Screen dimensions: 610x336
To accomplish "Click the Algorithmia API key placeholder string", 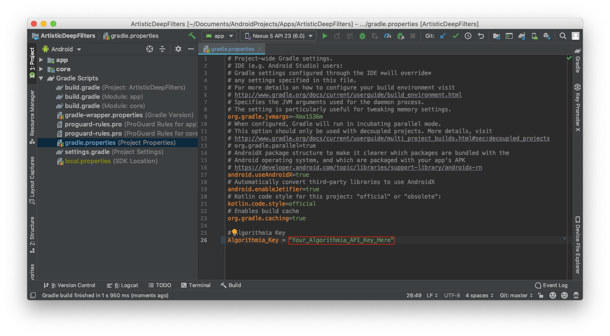I will point(342,240).
